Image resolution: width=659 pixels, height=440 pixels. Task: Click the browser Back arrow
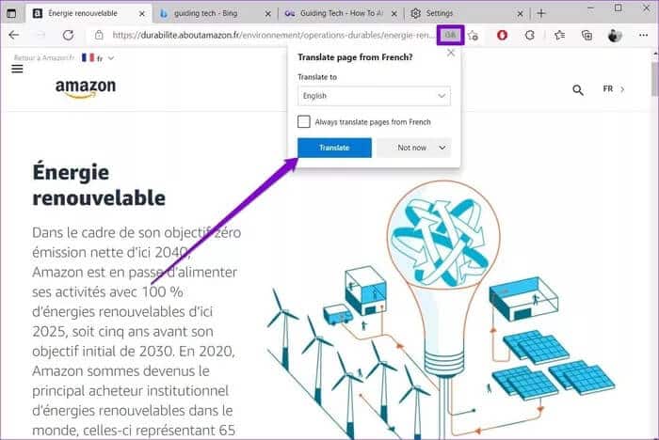coord(14,36)
